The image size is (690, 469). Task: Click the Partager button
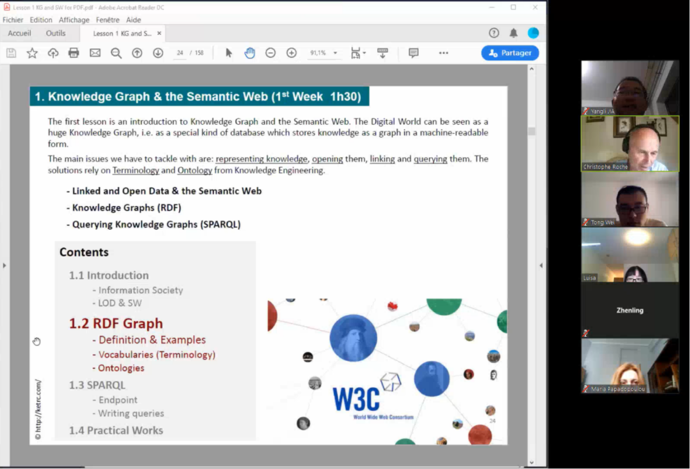point(510,53)
